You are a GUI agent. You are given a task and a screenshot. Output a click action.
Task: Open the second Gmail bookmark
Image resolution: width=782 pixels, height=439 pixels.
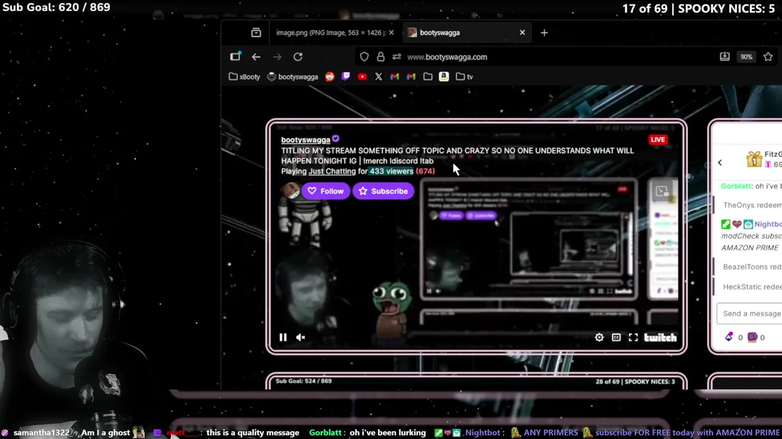tap(411, 77)
